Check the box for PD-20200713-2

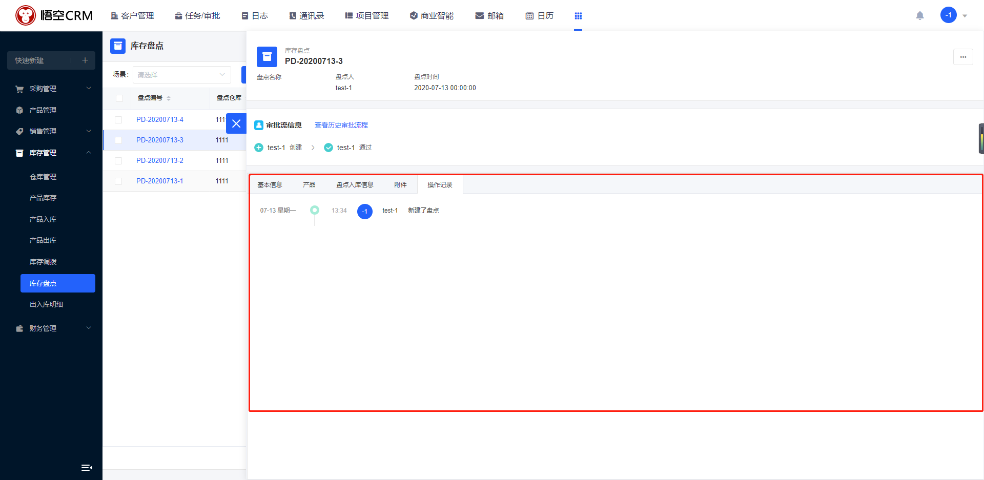click(118, 161)
